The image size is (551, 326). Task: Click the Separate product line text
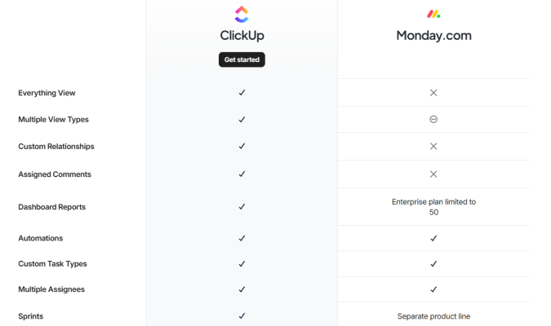(x=433, y=316)
